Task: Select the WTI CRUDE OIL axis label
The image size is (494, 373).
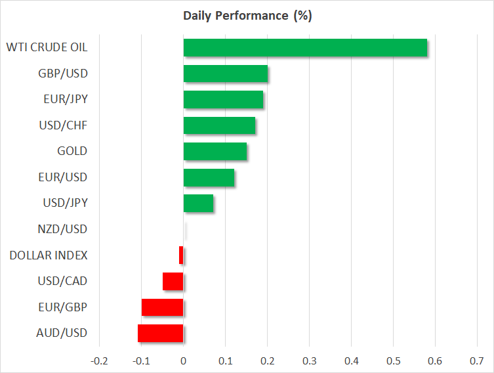Action: tap(47, 47)
